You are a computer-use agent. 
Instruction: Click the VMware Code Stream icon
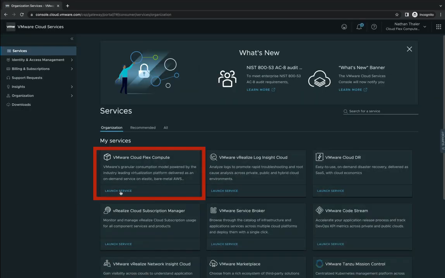click(x=319, y=210)
